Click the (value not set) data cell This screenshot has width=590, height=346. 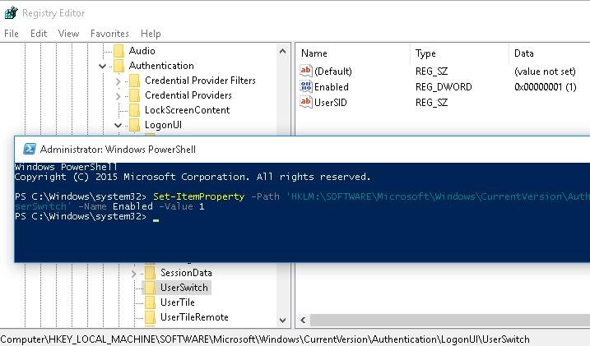(545, 72)
